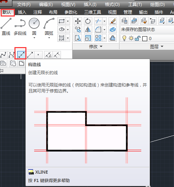Viewport: 174px width, 187px height.
Task: Switch to the 三维工具 ribbon tab
Action: [x=93, y=12]
